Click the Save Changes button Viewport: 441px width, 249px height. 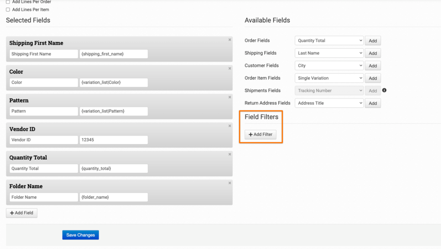(x=81, y=235)
